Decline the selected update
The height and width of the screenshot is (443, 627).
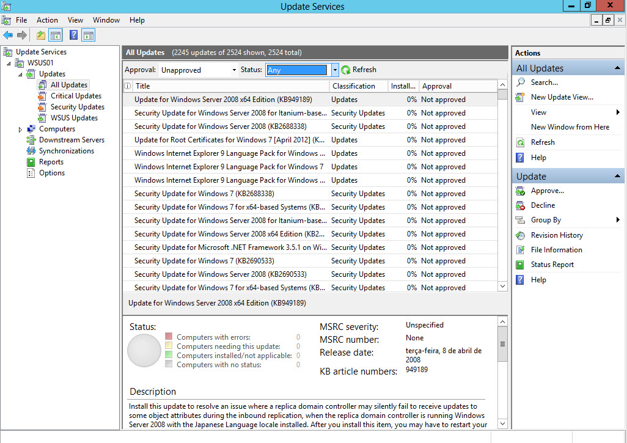pyautogui.click(x=543, y=205)
